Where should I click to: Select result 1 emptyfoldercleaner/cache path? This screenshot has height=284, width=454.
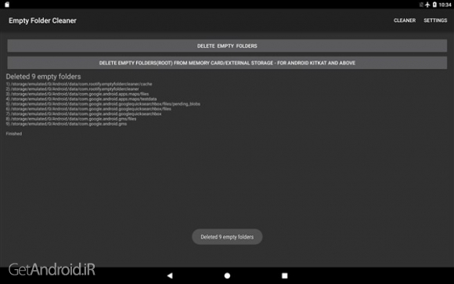pyautogui.click(x=79, y=84)
